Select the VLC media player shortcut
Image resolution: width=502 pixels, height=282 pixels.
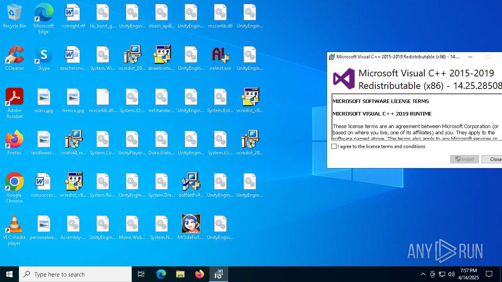point(15,230)
